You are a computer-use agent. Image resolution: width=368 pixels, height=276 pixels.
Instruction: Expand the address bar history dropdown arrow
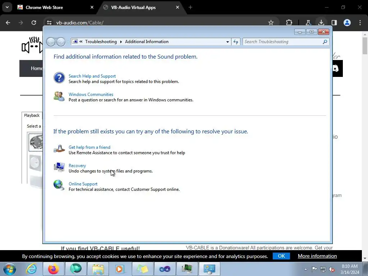point(227,42)
